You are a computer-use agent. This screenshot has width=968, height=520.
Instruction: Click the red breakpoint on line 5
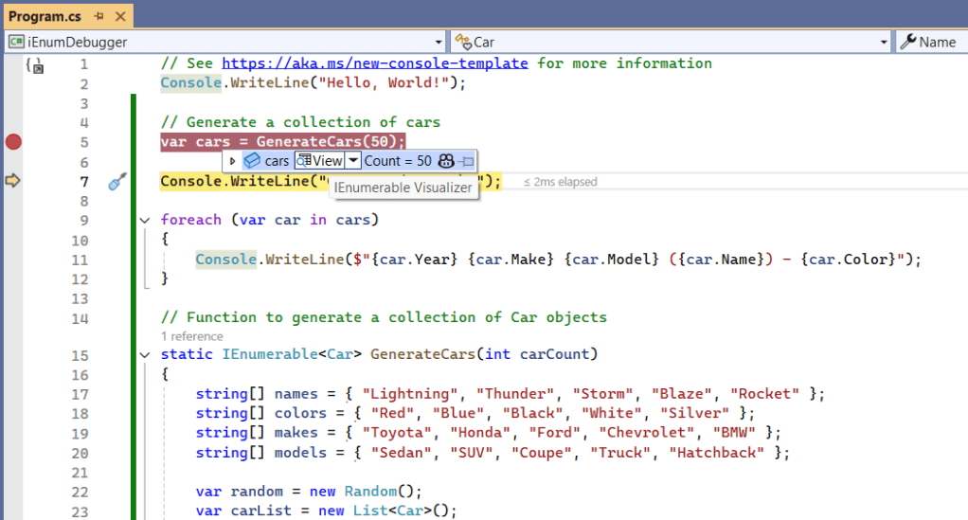click(13, 142)
